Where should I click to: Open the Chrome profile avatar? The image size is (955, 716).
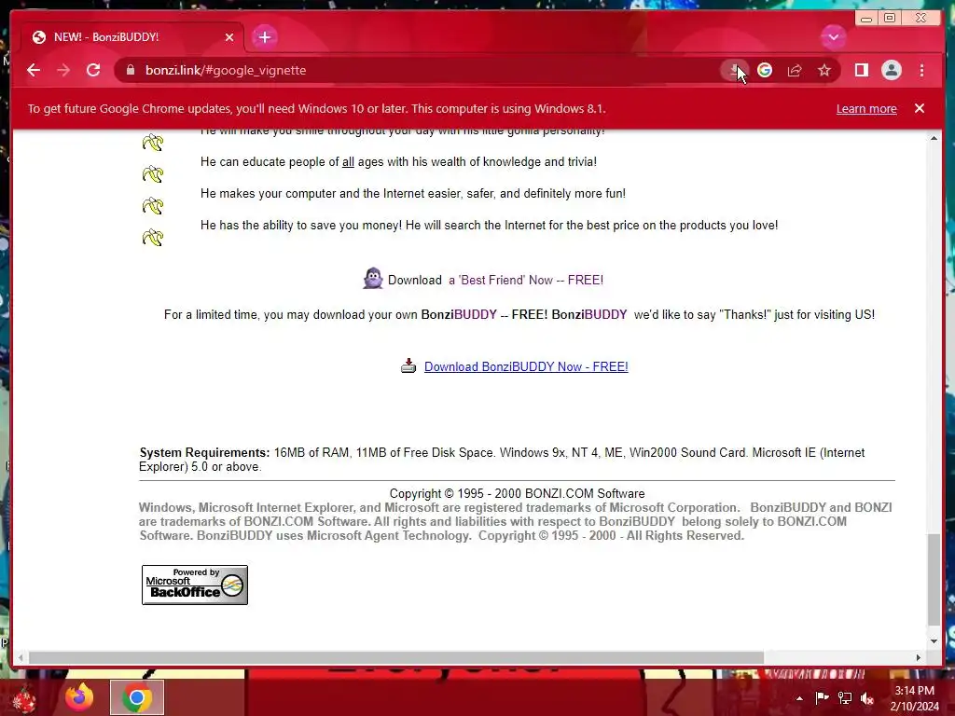pyautogui.click(x=891, y=70)
